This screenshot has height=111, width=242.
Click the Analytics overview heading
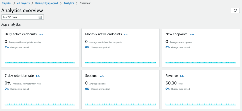tap(22, 11)
